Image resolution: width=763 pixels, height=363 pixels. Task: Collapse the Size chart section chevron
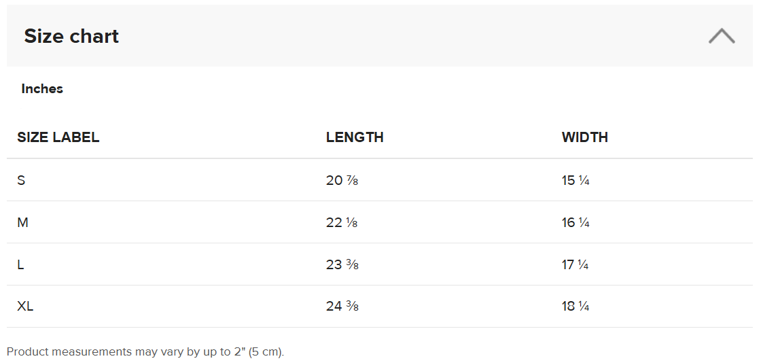pyautogui.click(x=721, y=36)
